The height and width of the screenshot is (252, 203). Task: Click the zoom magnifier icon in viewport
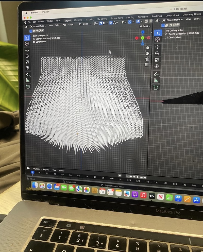click(147, 48)
